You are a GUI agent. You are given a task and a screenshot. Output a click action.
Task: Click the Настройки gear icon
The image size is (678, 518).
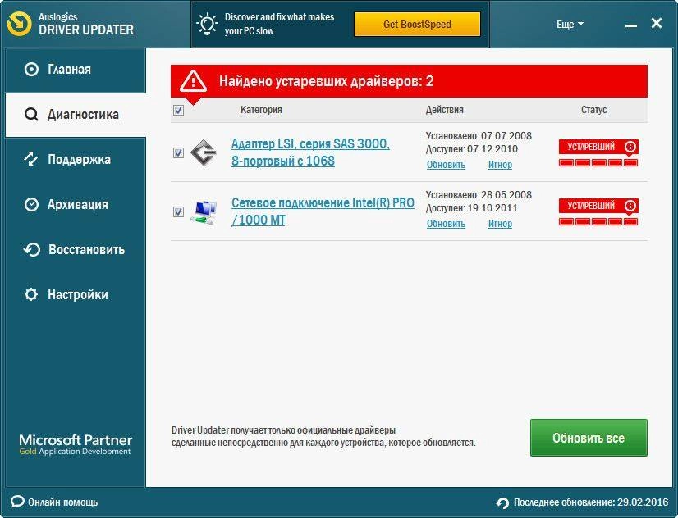(x=31, y=294)
